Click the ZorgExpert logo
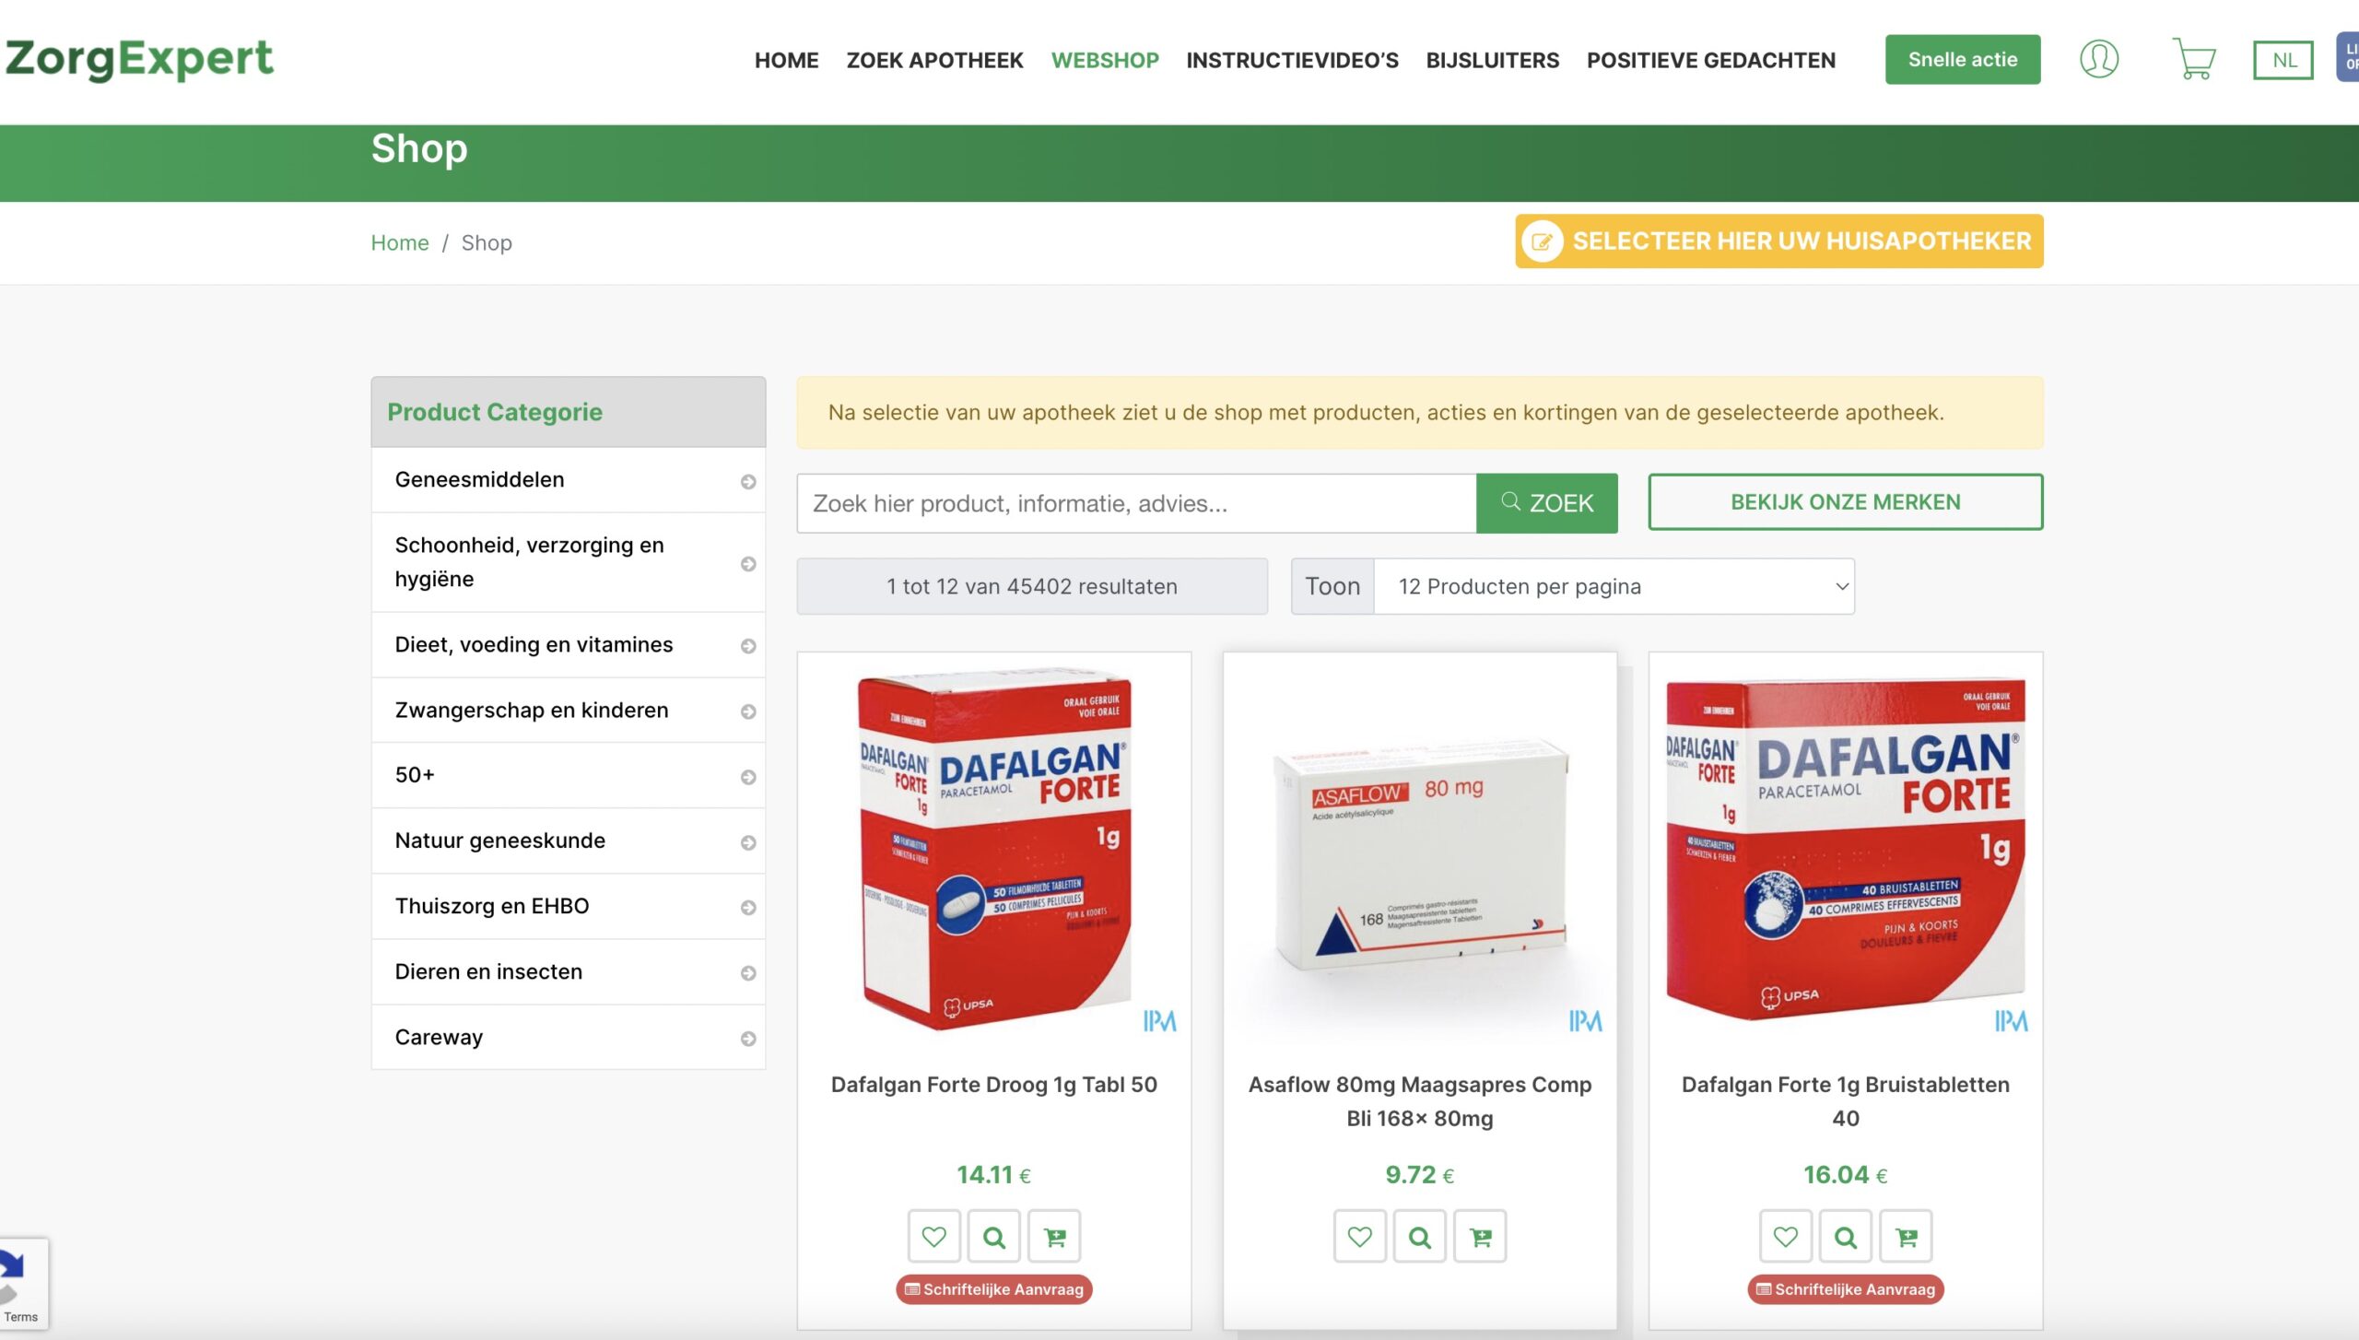 (x=138, y=59)
